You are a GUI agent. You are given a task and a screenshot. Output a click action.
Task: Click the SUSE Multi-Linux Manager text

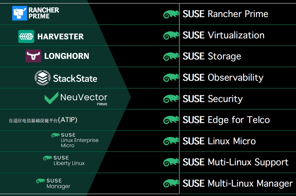pos(238,184)
